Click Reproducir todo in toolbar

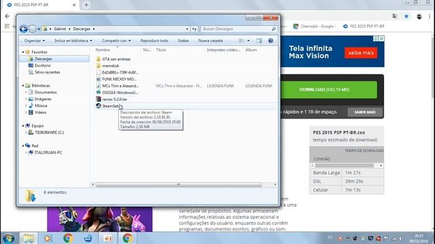pyautogui.click(x=154, y=41)
